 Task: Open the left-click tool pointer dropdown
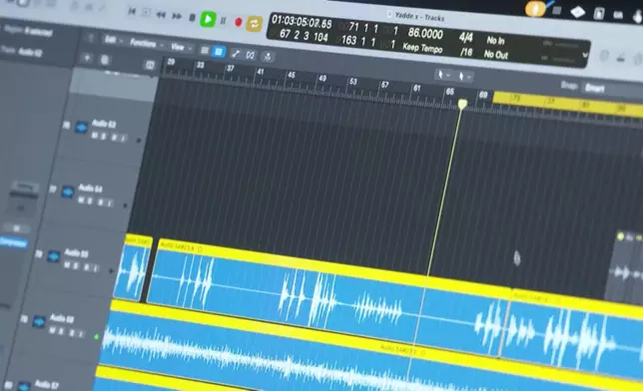443,75
